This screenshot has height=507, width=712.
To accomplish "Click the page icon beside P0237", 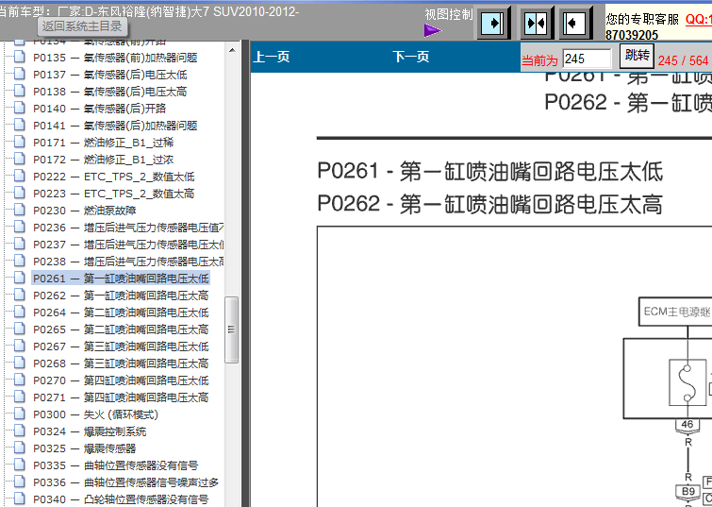I will point(20,244).
